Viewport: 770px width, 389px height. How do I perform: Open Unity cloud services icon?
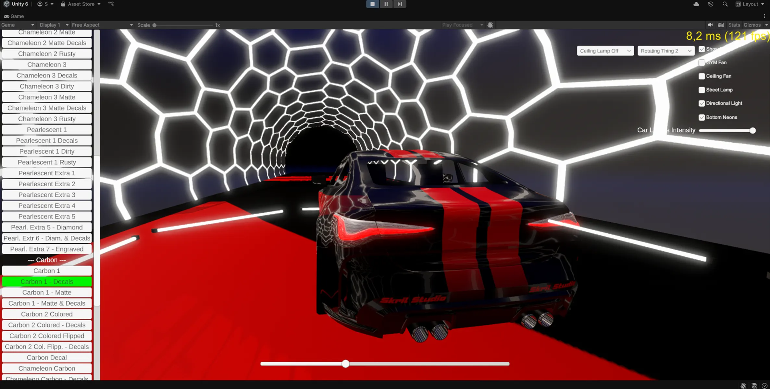pos(696,4)
